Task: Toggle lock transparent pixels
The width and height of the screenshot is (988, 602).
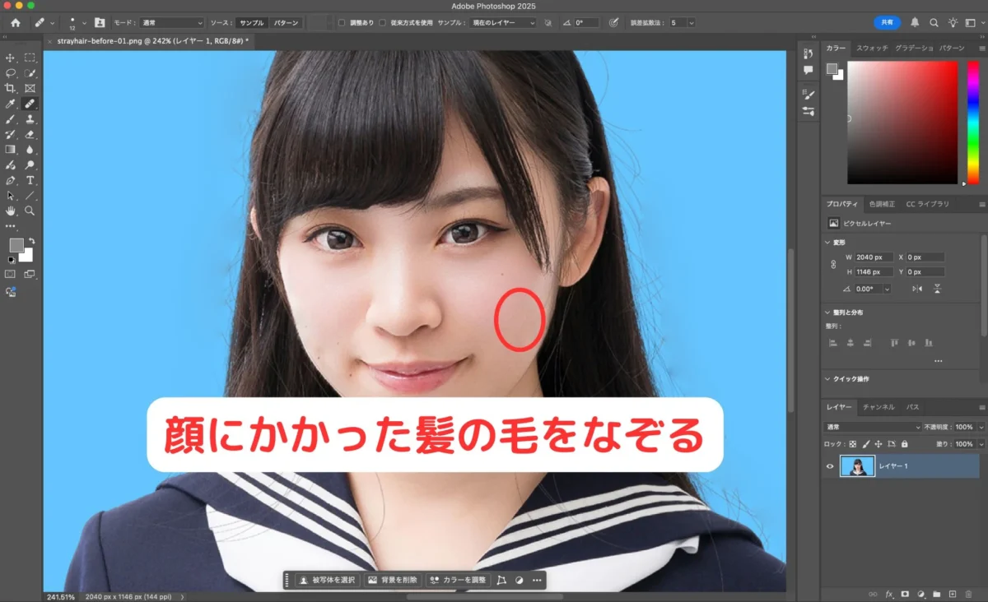Action: (853, 444)
